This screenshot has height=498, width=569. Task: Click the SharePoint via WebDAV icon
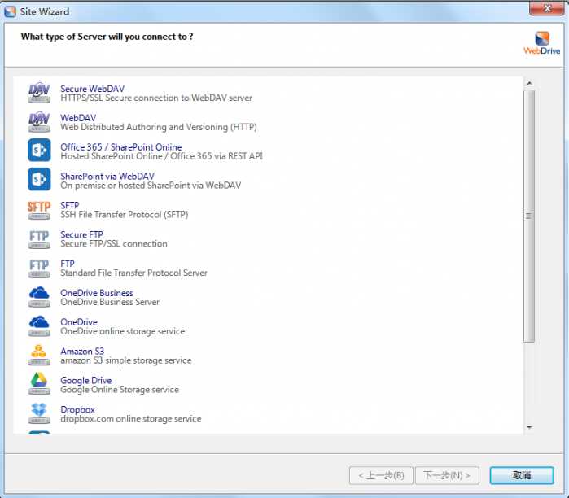(39, 179)
